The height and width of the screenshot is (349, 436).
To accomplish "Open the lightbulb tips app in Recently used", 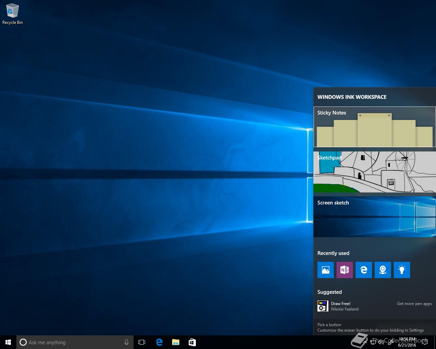I will click(402, 270).
